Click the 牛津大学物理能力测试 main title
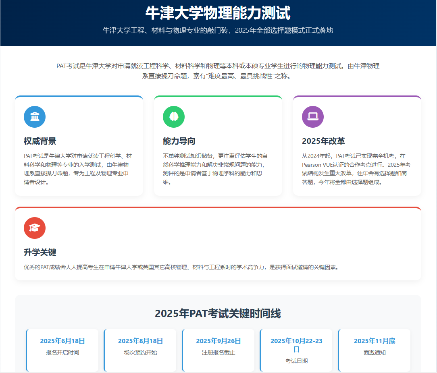The width and height of the screenshot is (437, 373). 218,13
